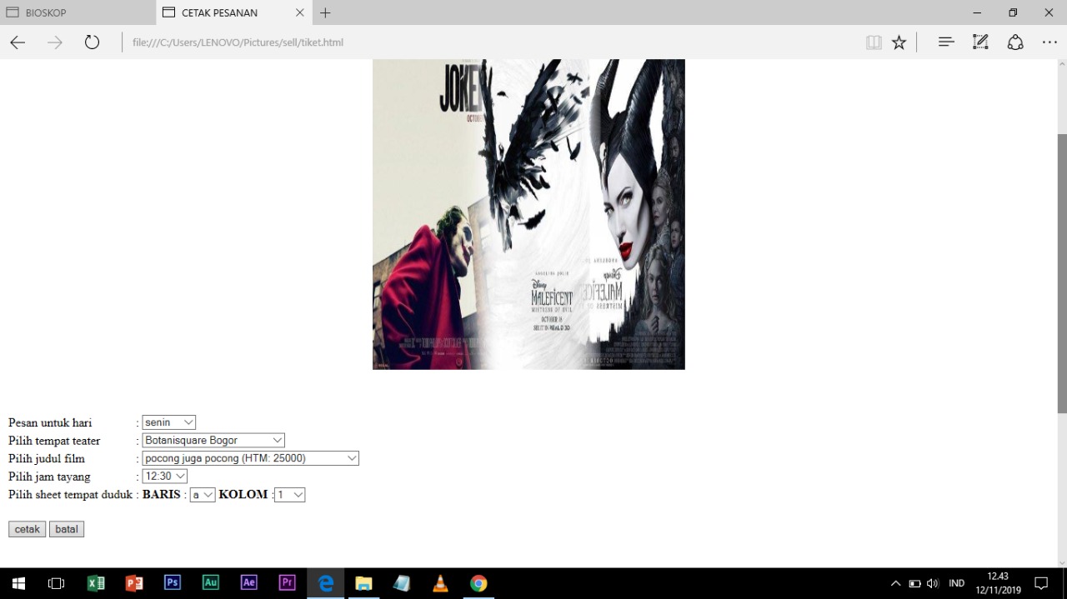This screenshot has height=599, width=1067.
Task: Open Reading view book icon
Action: pos(874,42)
